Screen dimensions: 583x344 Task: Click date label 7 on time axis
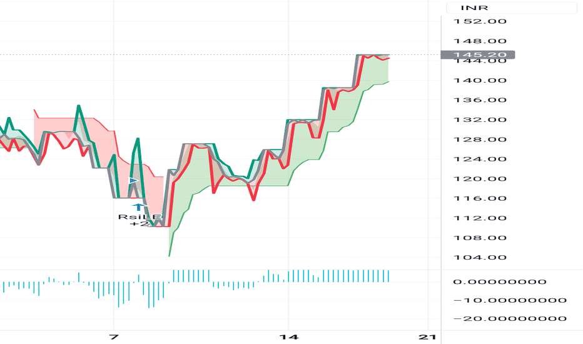[x=114, y=337]
